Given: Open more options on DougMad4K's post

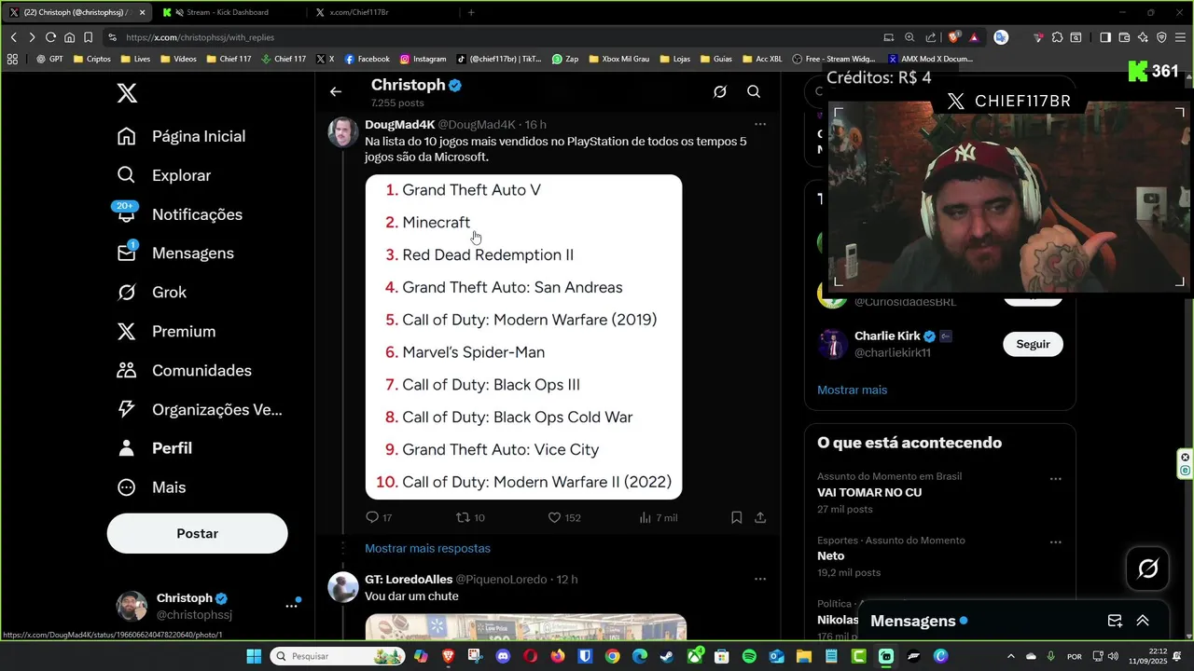Looking at the screenshot, I should 760,124.
